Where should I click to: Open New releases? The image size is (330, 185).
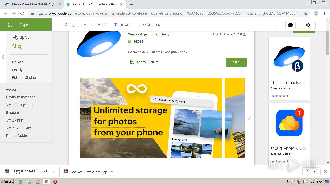point(149,25)
